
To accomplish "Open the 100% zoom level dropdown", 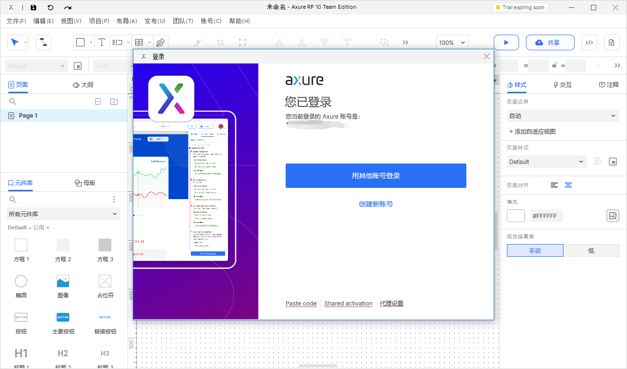I will [x=452, y=42].
